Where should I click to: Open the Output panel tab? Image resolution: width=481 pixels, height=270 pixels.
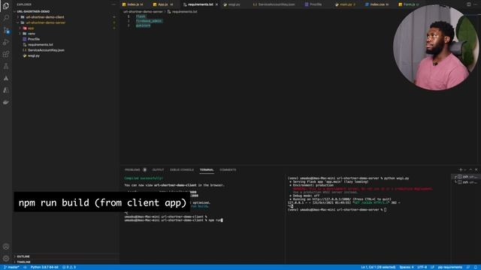pyautogui.click(x=158, y=170)
